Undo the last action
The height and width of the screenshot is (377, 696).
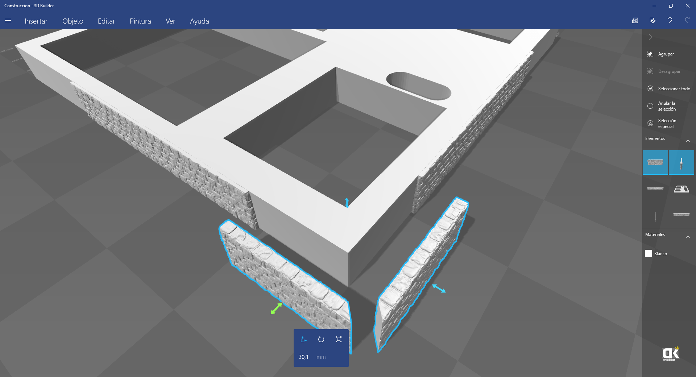point(670,20)
